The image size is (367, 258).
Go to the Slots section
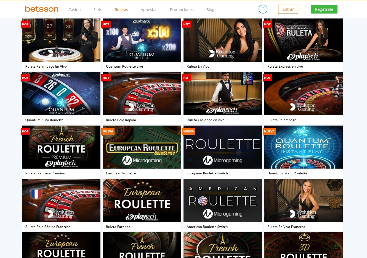pos(98,10)
